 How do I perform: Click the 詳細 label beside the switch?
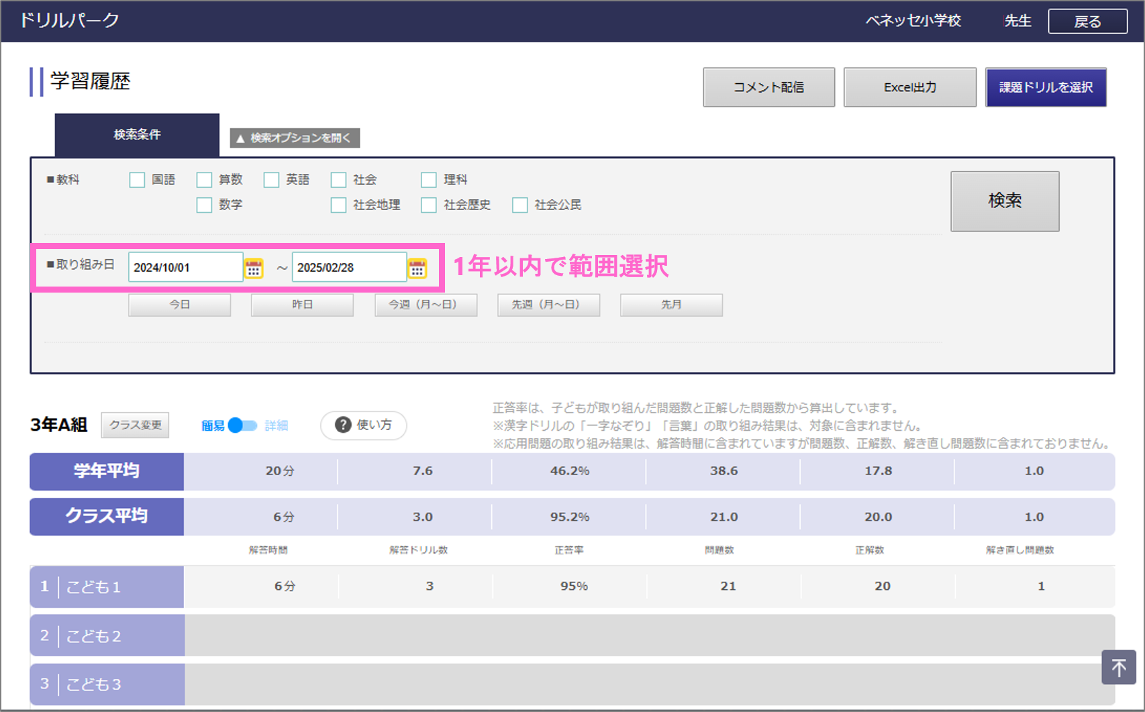click(x=277, y=425)
